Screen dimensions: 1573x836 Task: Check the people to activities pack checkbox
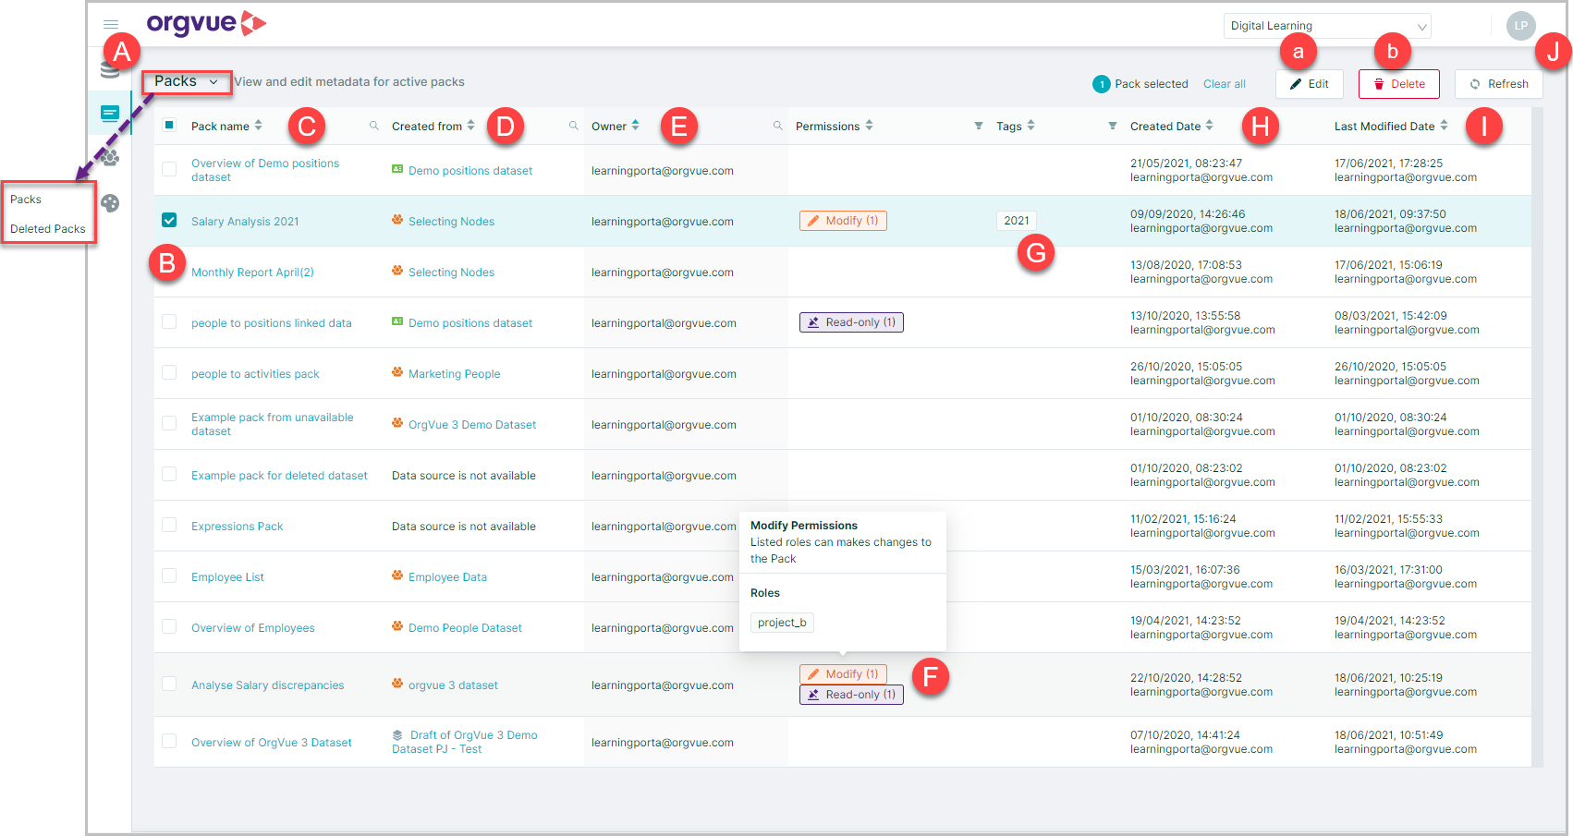pyautogui.click(x=169, y=372)
